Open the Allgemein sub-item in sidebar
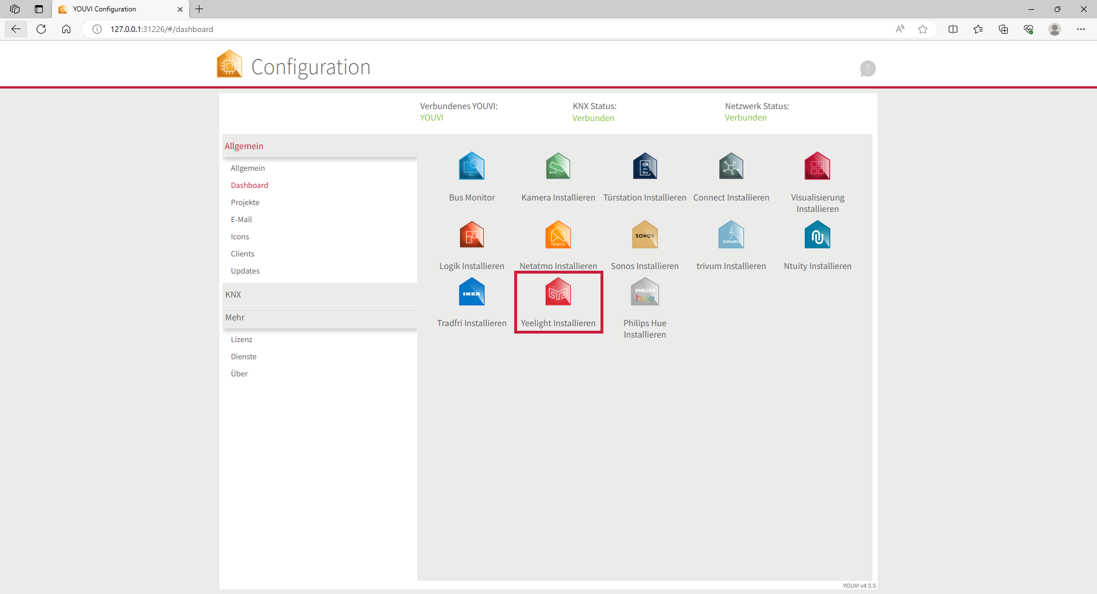Image resolution: width=1097 pixels, height=594 pixels. [x=248, y=168]
